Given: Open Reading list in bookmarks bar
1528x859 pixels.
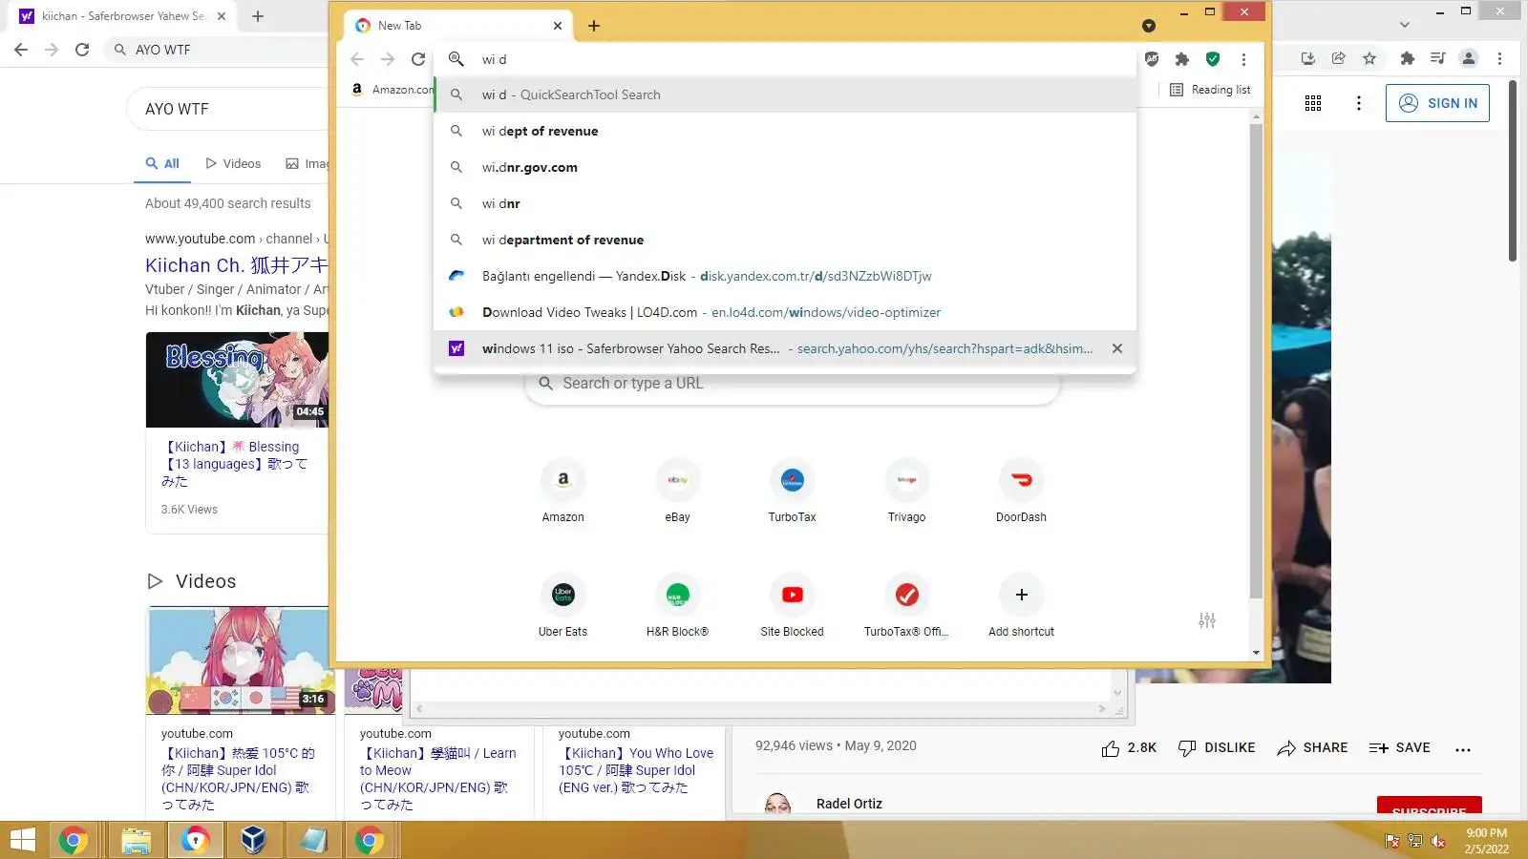Looking at the screenshot, I should coord(1210,90).
